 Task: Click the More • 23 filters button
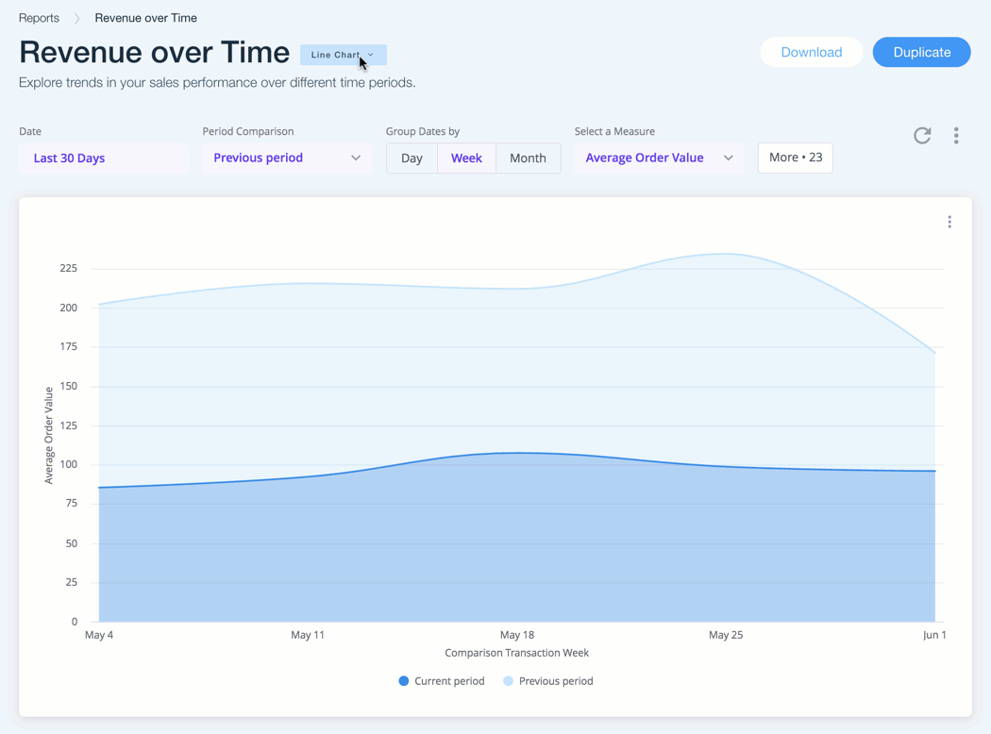[x=795, y=158]
